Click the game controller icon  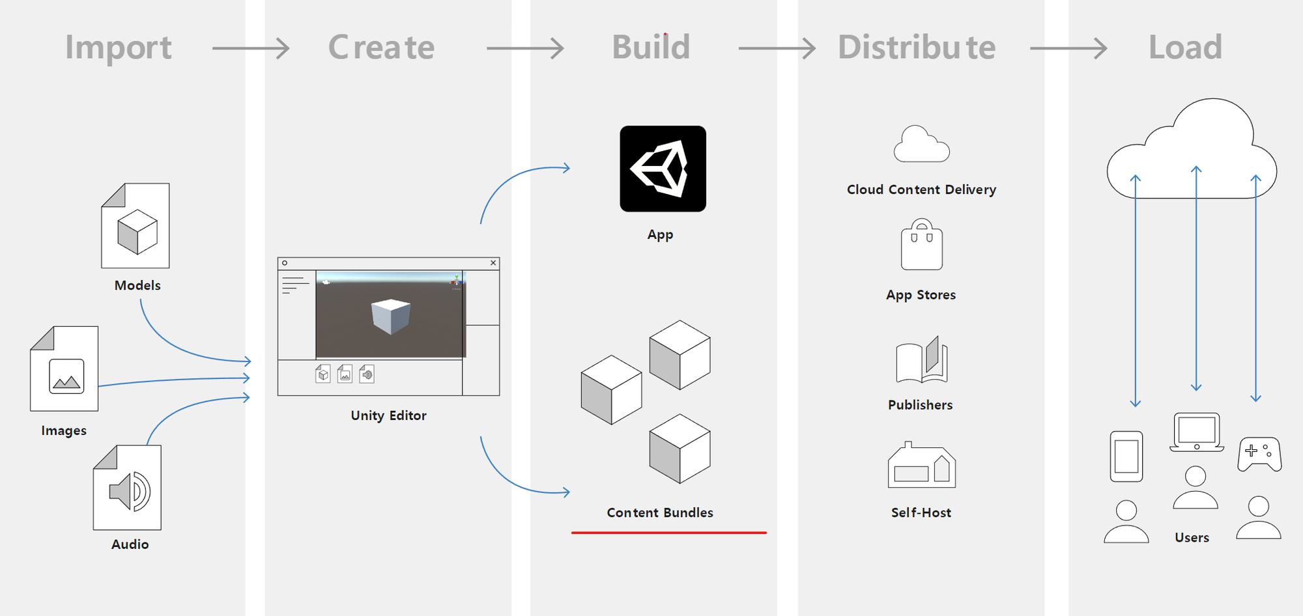pyautogui.click(x=1259, y=454)
